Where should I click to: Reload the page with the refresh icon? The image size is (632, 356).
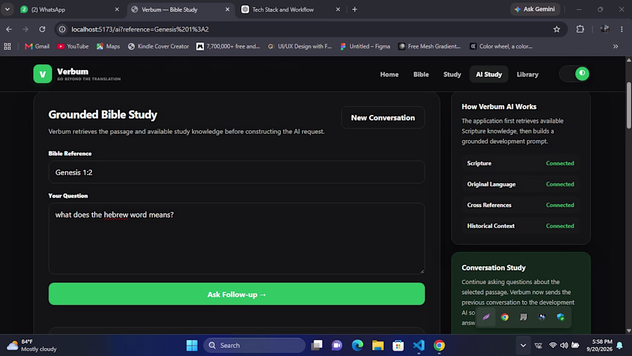42,29
